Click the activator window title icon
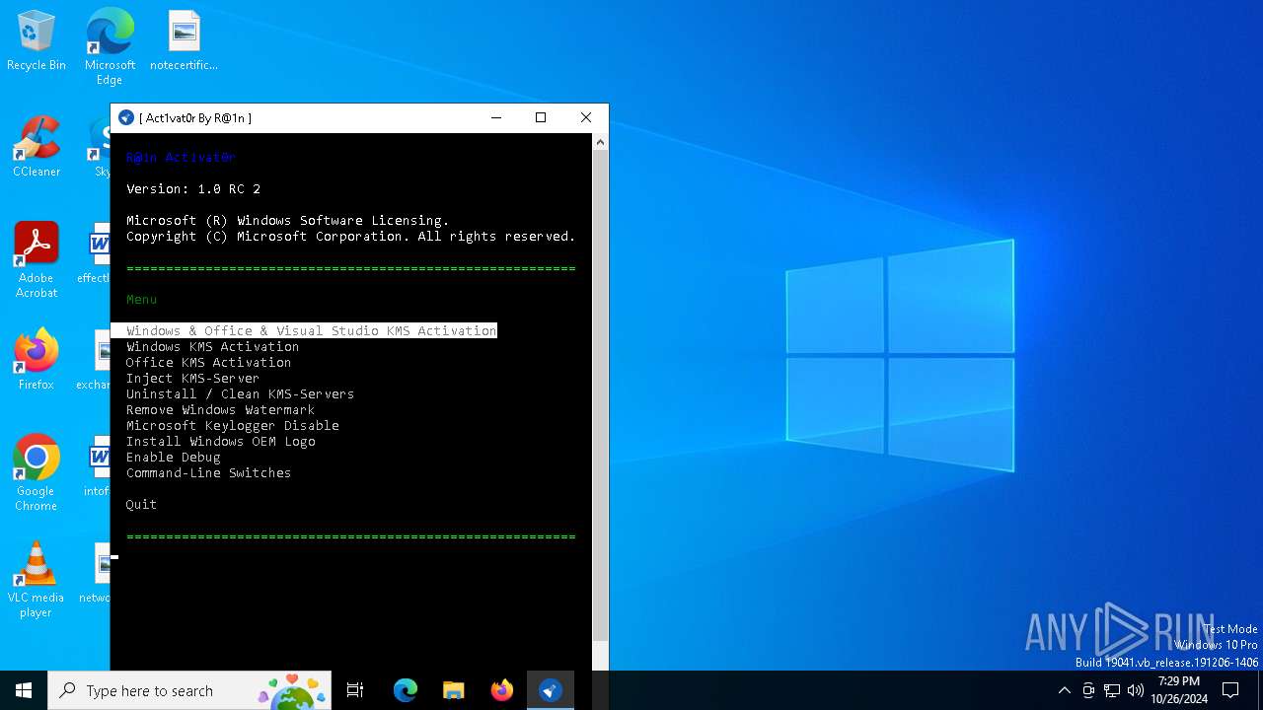Viewport: 1263px width, 710px height. pos(125,117)
